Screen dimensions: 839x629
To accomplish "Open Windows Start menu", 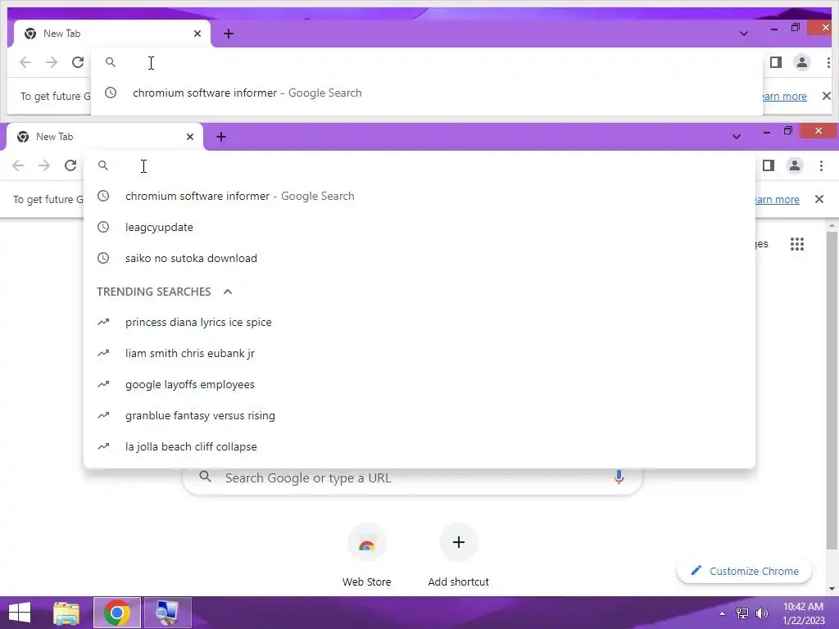I will (20, 613).
